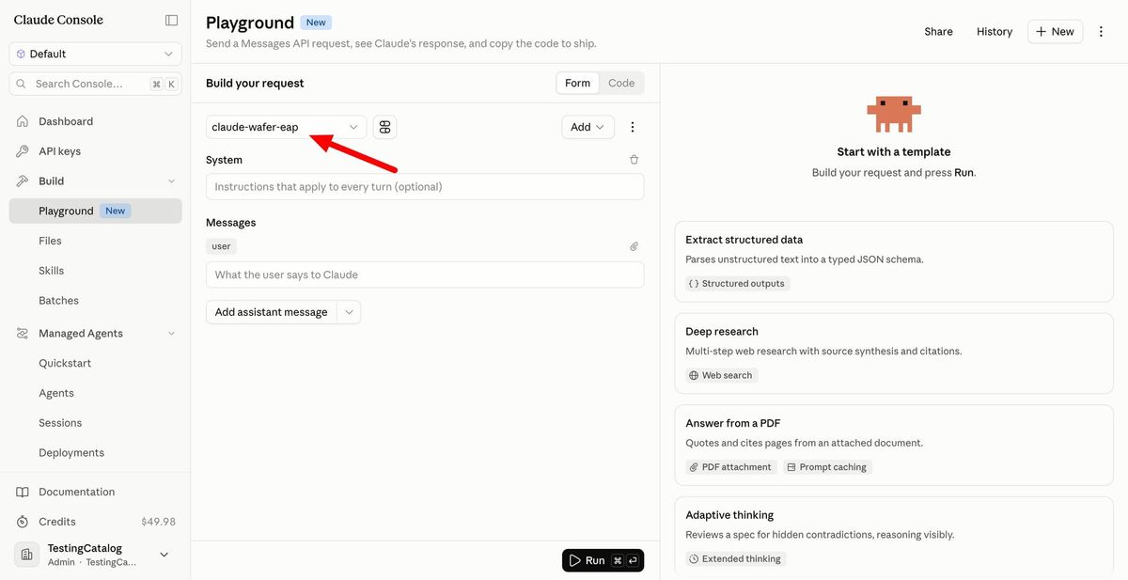Screen dimensions: 1128x580
Task: Open the claude-wafer-eap model dropdown
Action: (286, 127)
